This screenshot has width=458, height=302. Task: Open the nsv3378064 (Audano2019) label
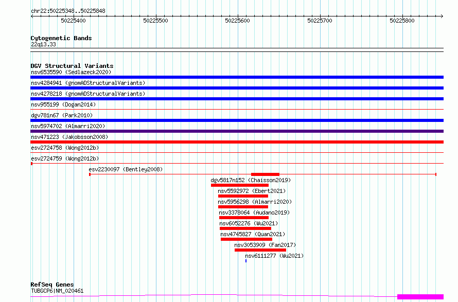254,212
